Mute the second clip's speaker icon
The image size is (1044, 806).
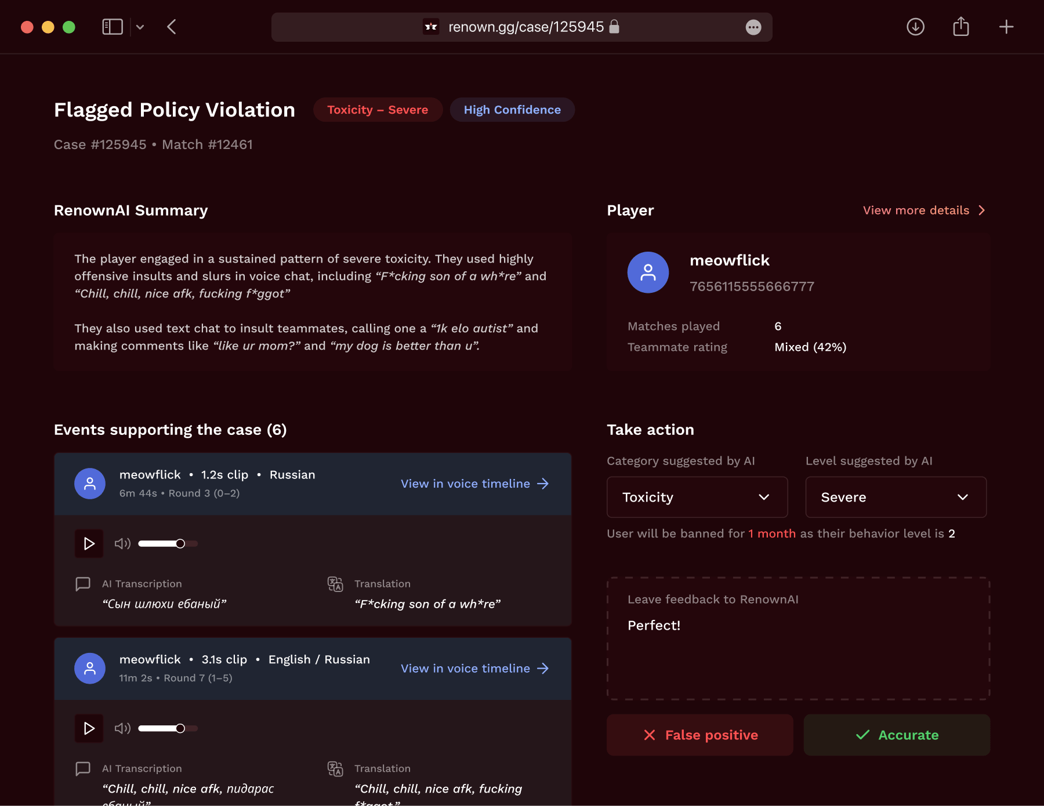click(x=122, y=728)
